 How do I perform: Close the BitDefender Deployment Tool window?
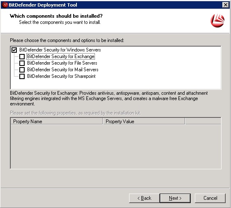coord(226,5)
